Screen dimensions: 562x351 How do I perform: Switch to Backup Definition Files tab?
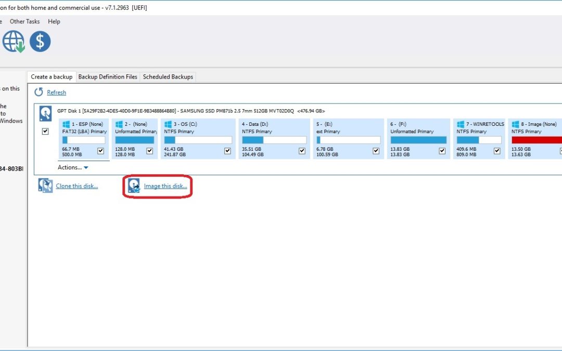tap(108, 77)
